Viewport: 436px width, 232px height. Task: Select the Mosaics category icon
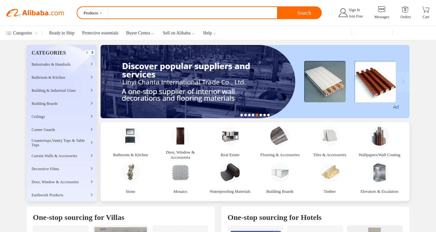180,173
